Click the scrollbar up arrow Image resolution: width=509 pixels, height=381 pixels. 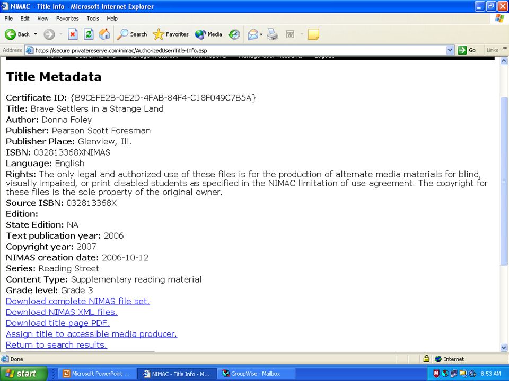pos(504,60)
